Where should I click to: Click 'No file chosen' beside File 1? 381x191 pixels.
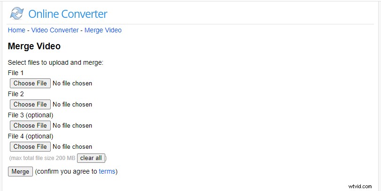[72, 83]
